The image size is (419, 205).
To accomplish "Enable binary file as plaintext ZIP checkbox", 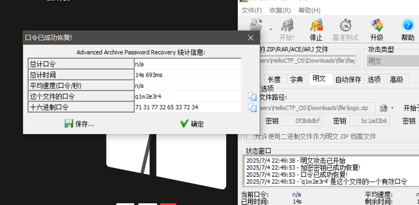I will pos(249,137).
